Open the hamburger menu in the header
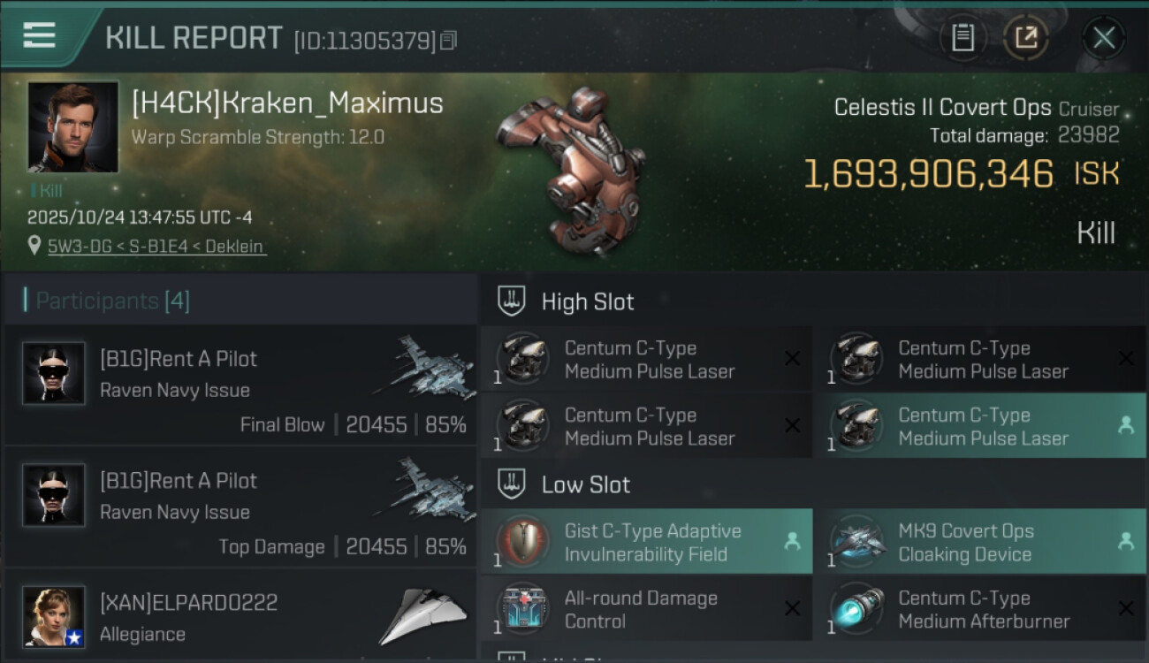Image resolution: width=1149 pixels, height=663 pixels. [x=39, y=35]
